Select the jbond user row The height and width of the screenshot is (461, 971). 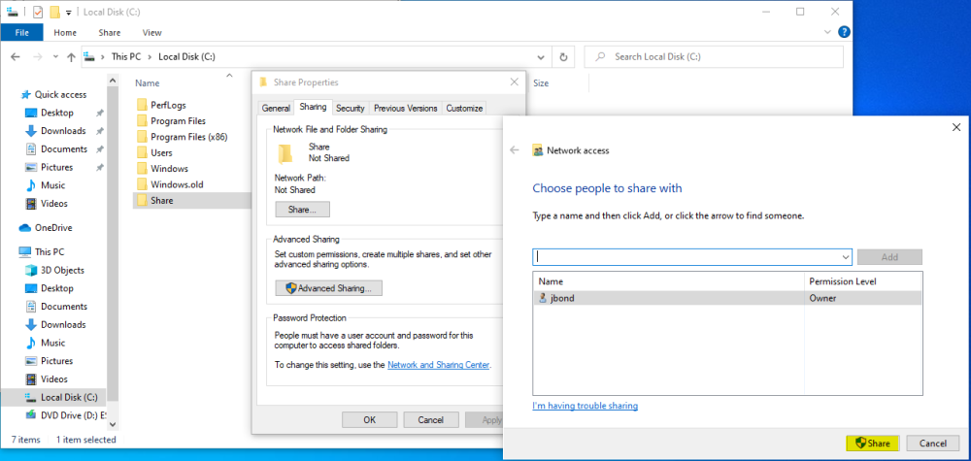click(727, 298)
